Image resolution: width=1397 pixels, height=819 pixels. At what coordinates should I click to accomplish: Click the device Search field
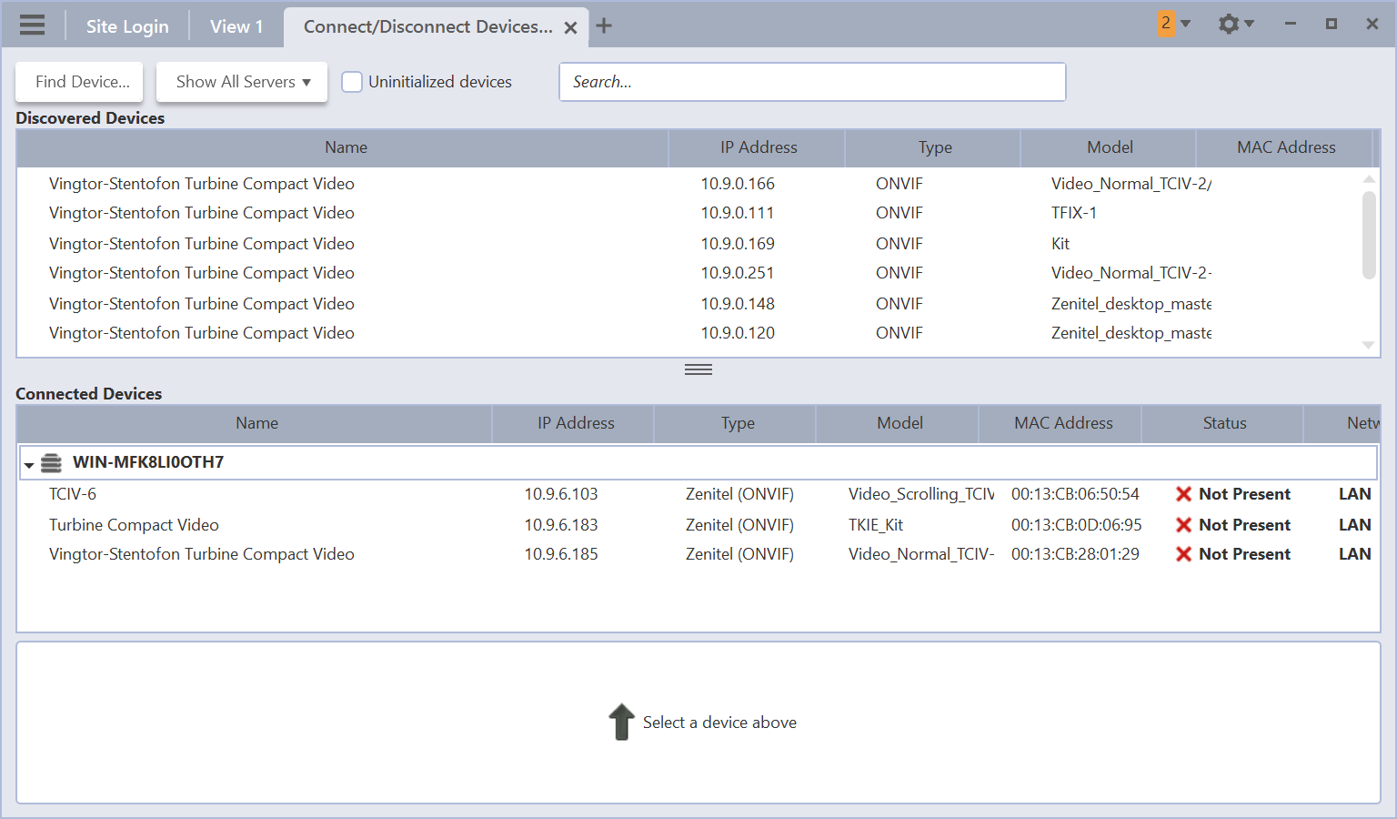click(x=811, y=82)
